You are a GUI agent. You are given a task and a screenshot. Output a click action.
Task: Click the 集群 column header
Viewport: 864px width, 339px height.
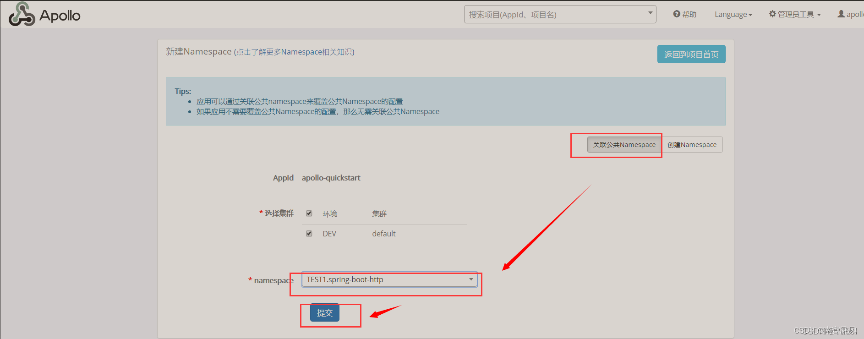tap(379, 213)
